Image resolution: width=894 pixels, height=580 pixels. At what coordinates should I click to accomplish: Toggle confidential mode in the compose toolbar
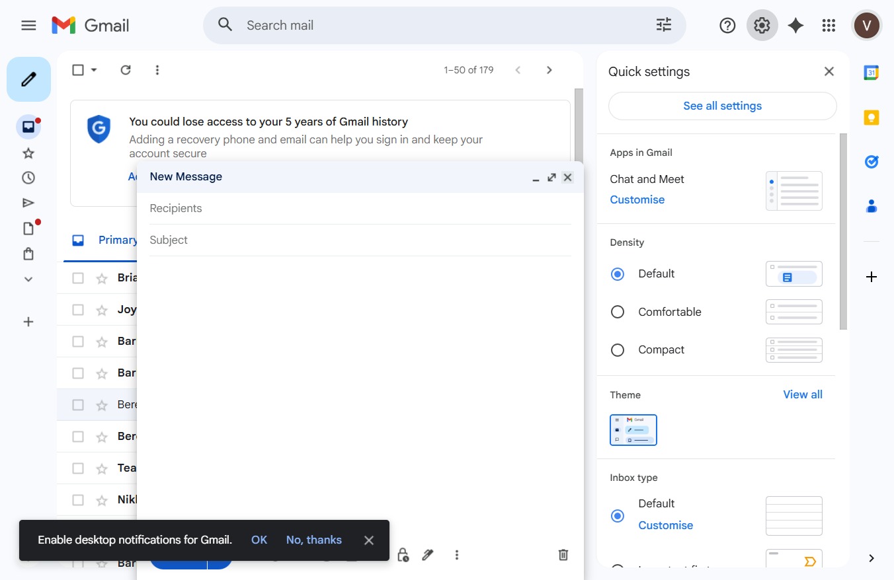tap(403, 555)
